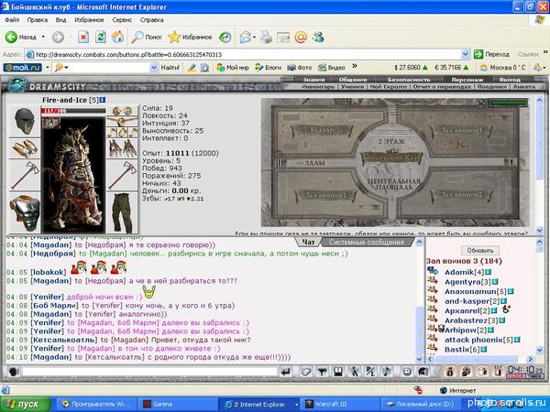Click the smiley face emoticon icon
The image size is (550, 412).
pos(407,372)
